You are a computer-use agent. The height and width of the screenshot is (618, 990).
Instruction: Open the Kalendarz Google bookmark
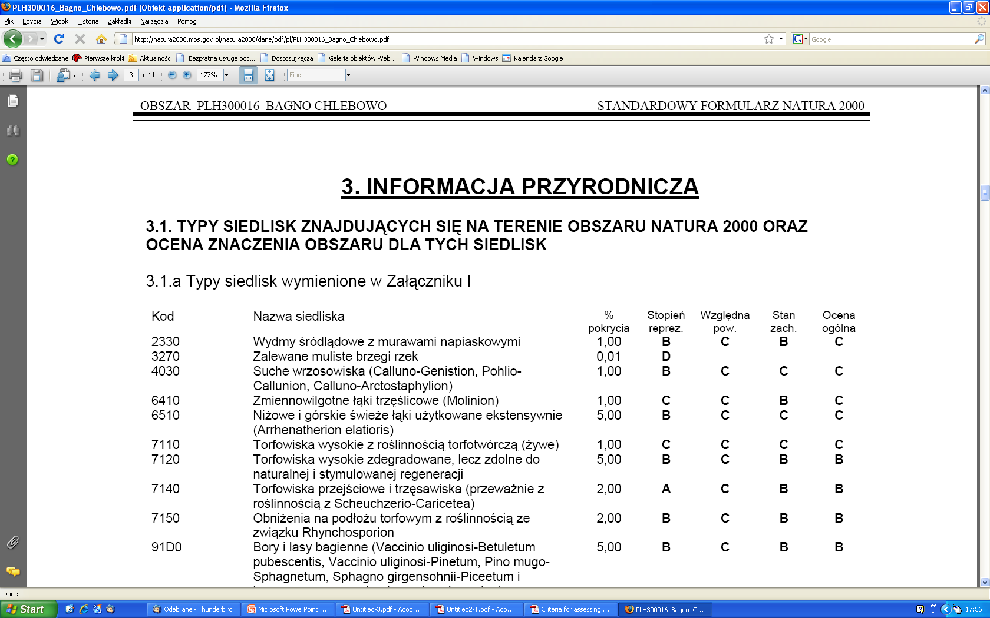tap(533, 58)
